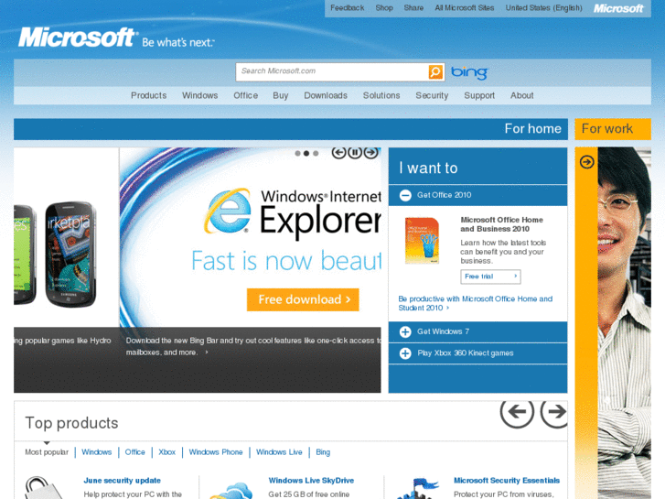Switch to the For home tab
The height and width of the screenshot is (499, 665).
291,129
